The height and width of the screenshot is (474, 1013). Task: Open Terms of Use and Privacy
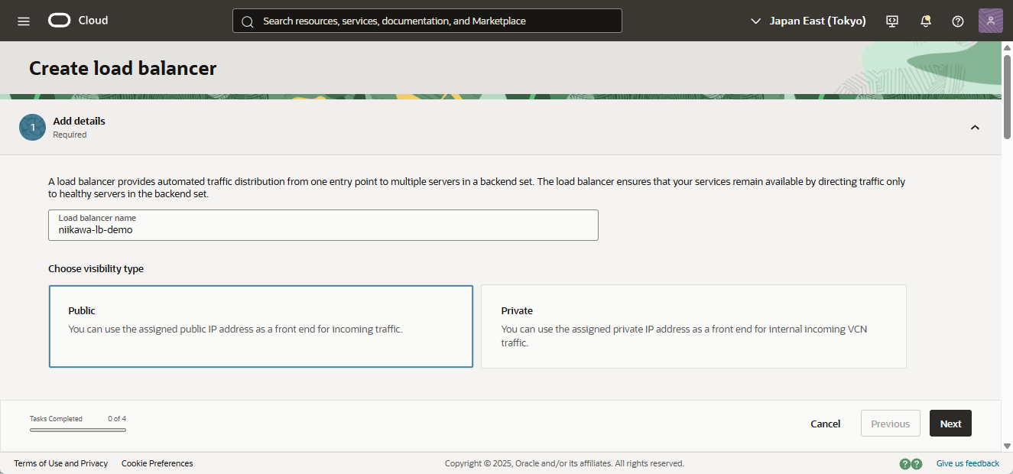click(61, 463)
